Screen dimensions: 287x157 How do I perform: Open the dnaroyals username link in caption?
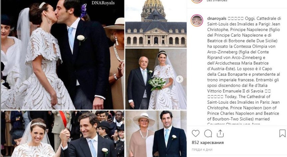217,18
